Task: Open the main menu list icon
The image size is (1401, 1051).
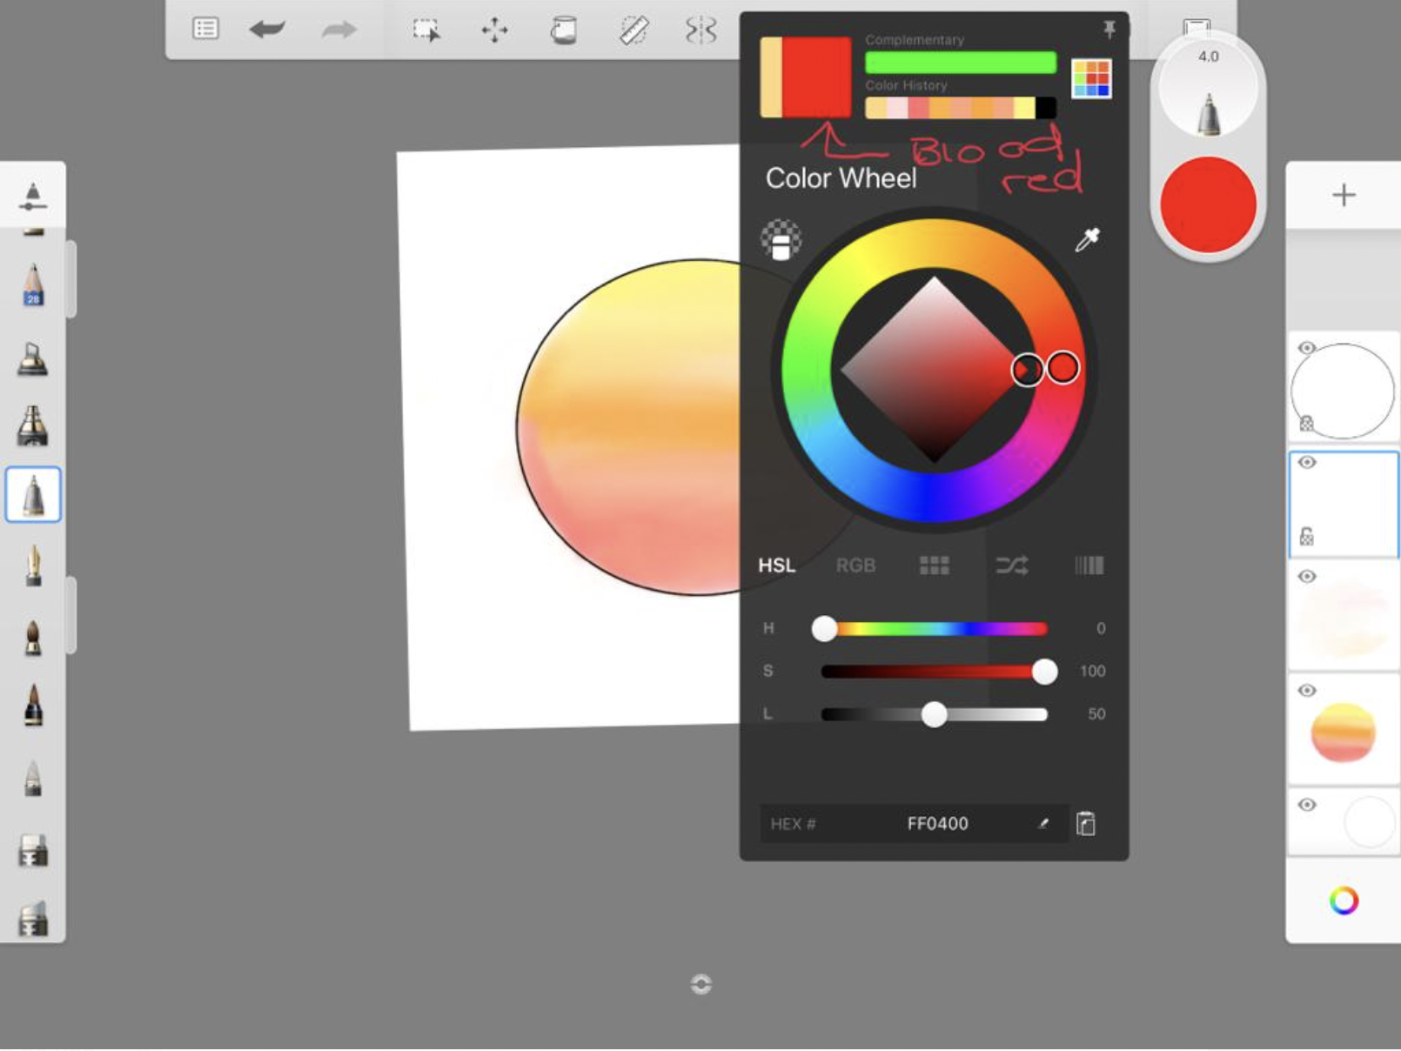Action: (205, 29)
